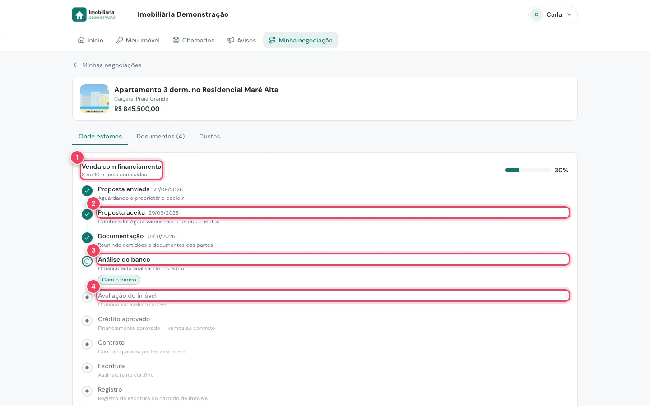Switch to Onde estamos tab
The height and width of the screenshot is (406, 650).
coord(100,136)
